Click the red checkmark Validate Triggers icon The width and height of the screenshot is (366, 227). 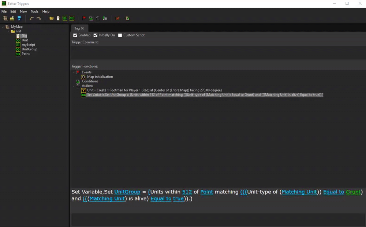tap(117, 18)
